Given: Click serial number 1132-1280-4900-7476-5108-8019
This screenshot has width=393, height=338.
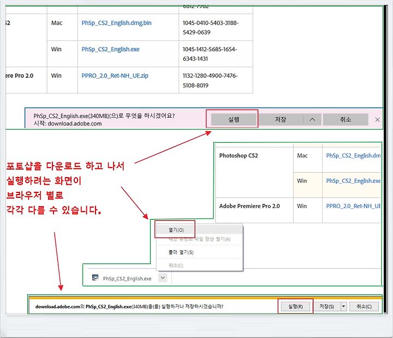Looking at the screenshot, I should (210, 81).
